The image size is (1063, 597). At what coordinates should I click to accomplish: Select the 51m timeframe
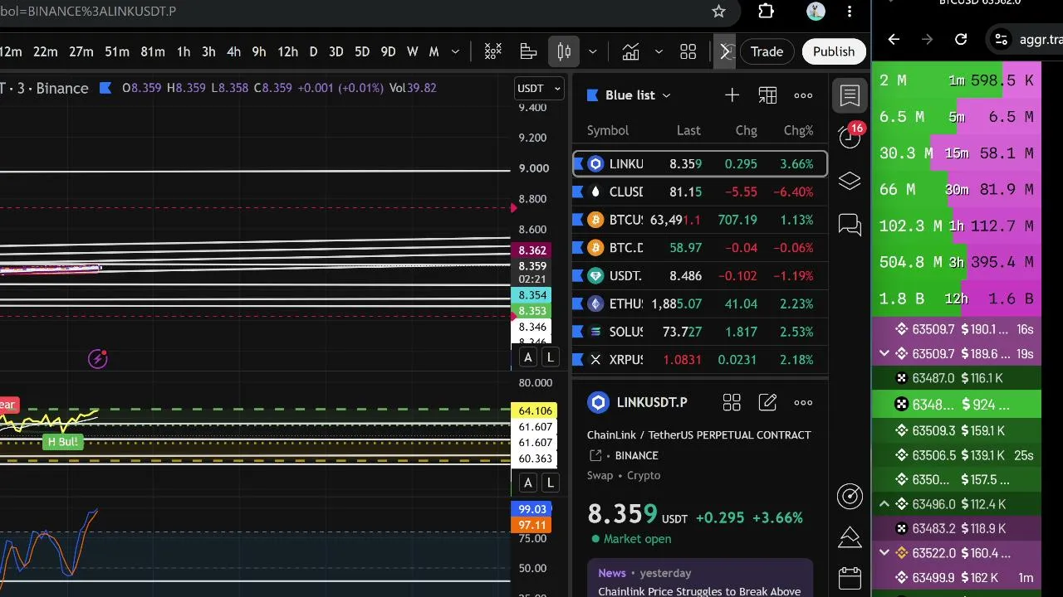(x=117, y=51)
